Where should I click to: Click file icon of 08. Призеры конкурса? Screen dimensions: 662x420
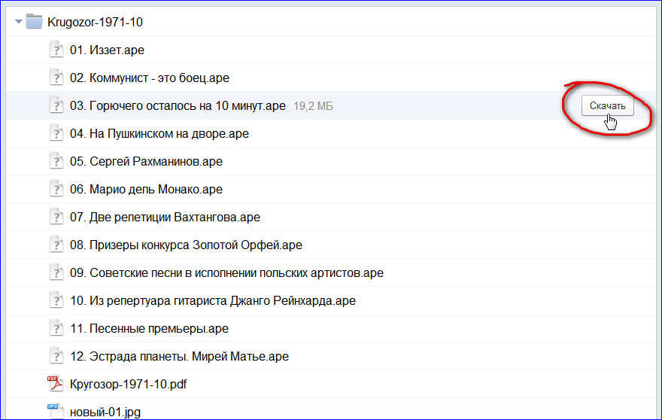click(56, 245)
